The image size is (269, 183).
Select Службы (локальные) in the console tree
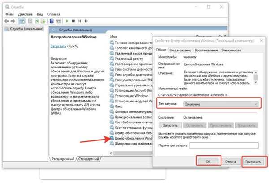coord(25,29)
